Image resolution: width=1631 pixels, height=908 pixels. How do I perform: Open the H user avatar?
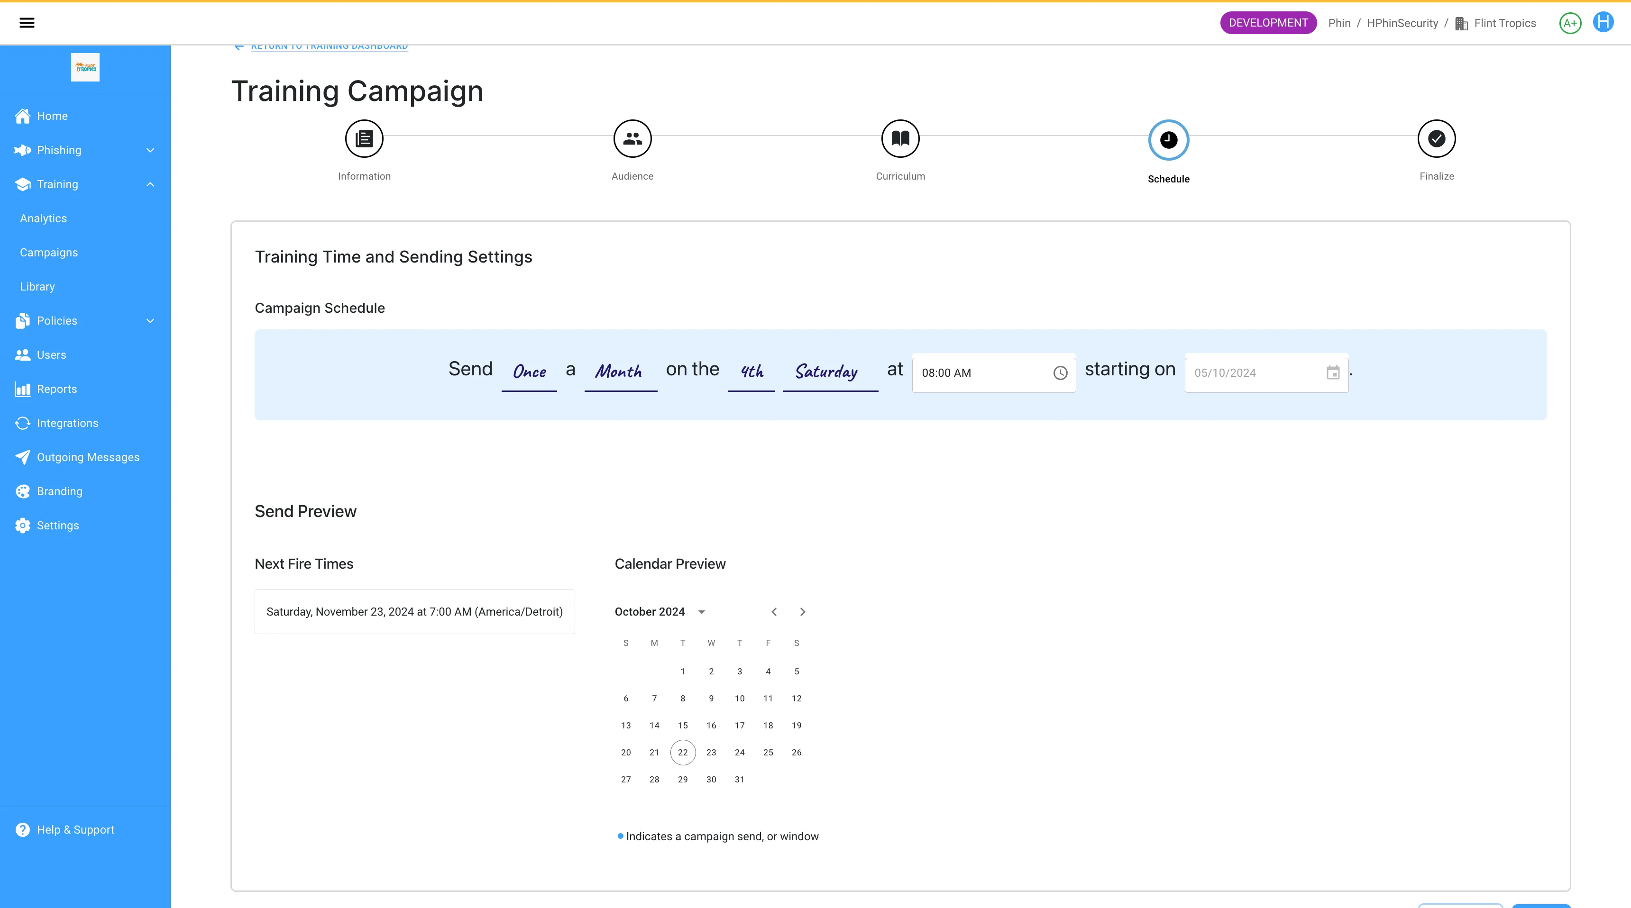[x=1603, y=22]
